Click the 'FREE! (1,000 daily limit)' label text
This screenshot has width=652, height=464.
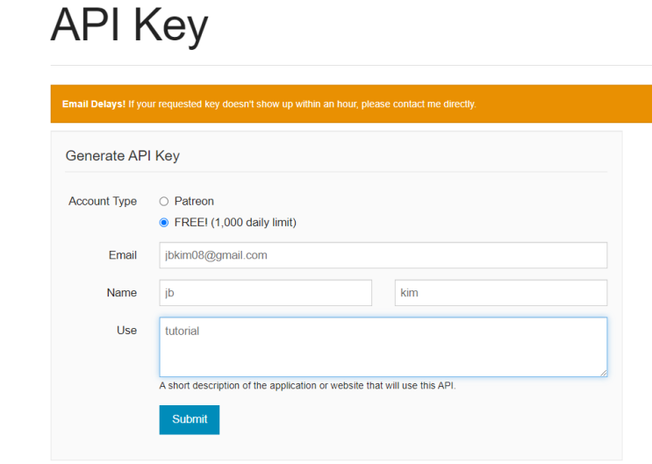click(x=235, y=223)
